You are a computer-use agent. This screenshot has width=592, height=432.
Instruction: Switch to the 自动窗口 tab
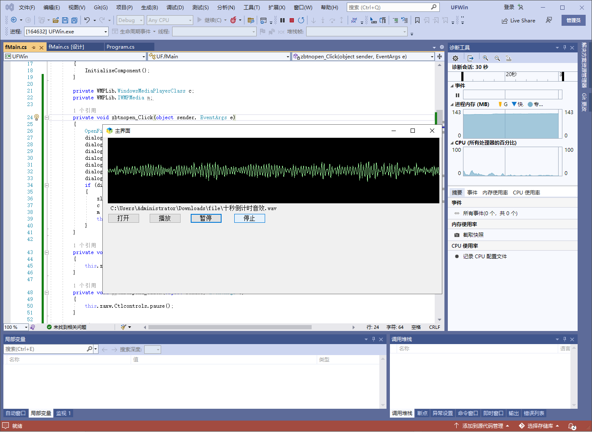[x=16, y=413]
